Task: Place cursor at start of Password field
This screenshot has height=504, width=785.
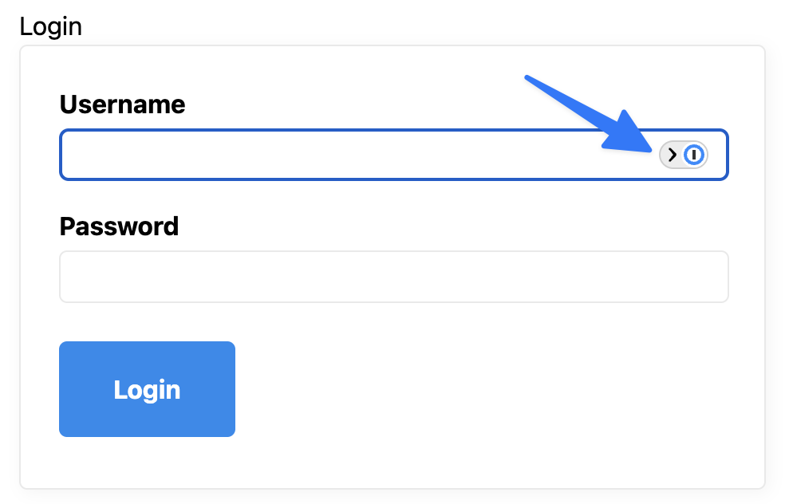Action: (x=72, y=277)
